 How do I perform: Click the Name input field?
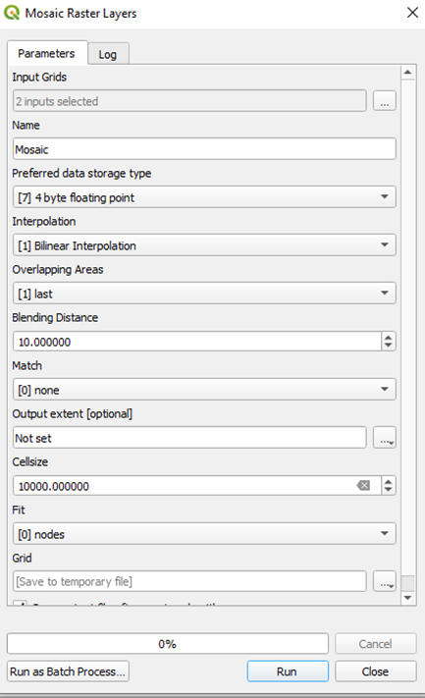204,148
